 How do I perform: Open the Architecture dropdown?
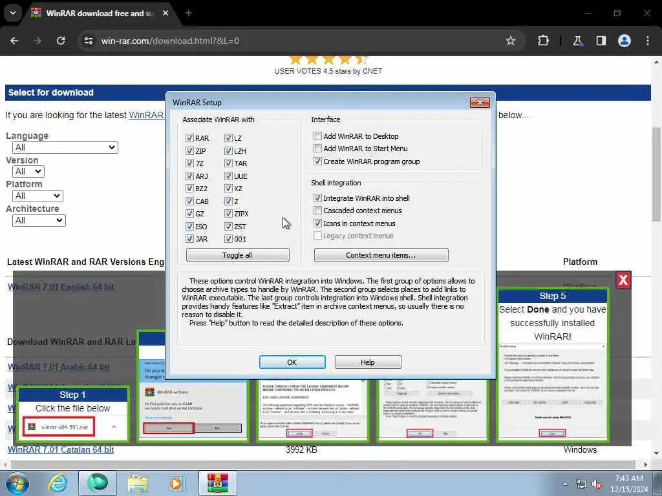[39, 220]
